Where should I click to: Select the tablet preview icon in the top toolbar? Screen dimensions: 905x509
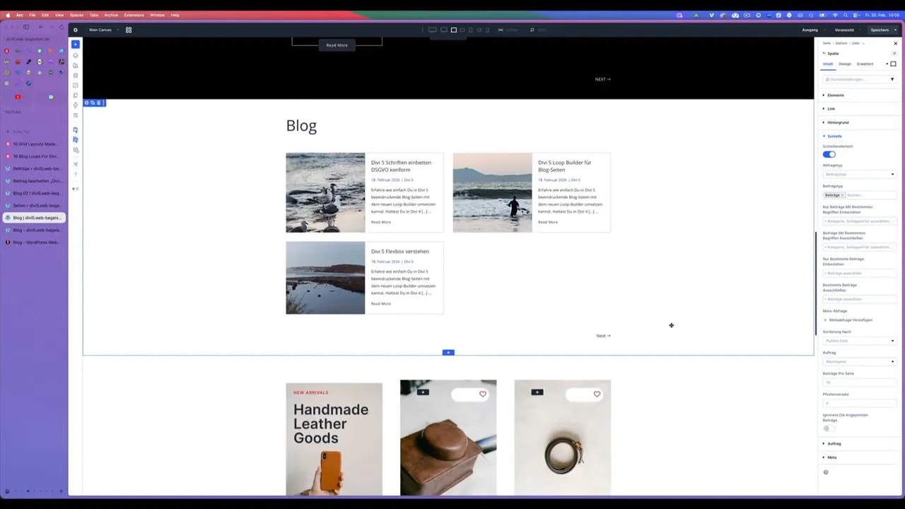tap(471, 30)
